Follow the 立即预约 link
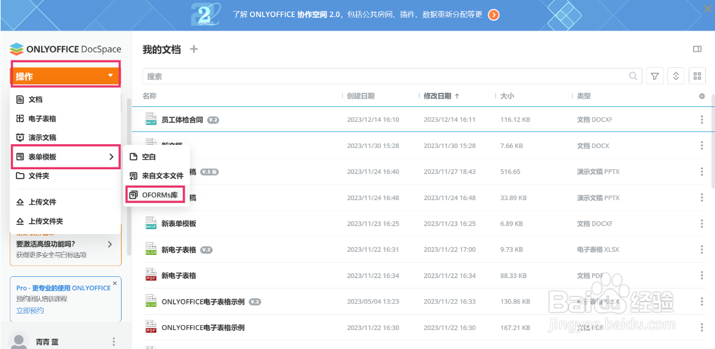715x349 pixels. 30,310
